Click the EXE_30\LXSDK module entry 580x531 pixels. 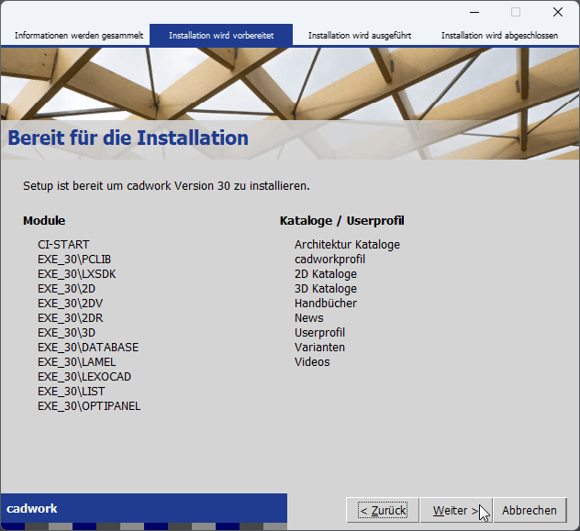tap(76, 274)
